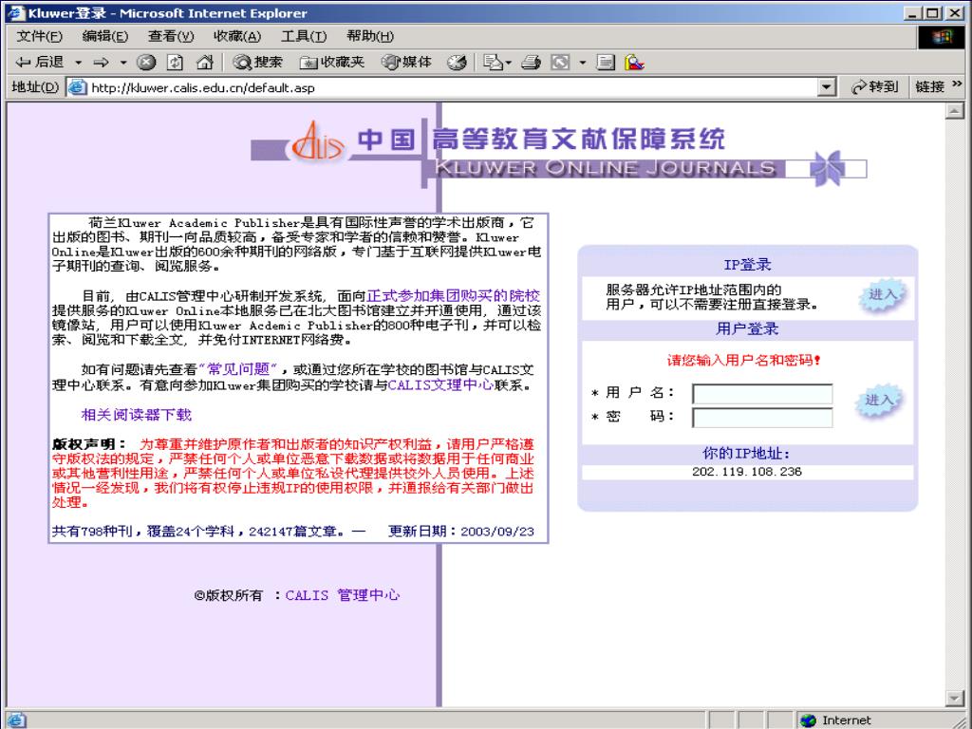Screen dimensions: 972x729
Task: Open the 编辑(E) menu
Action: (x=105, y=36)
